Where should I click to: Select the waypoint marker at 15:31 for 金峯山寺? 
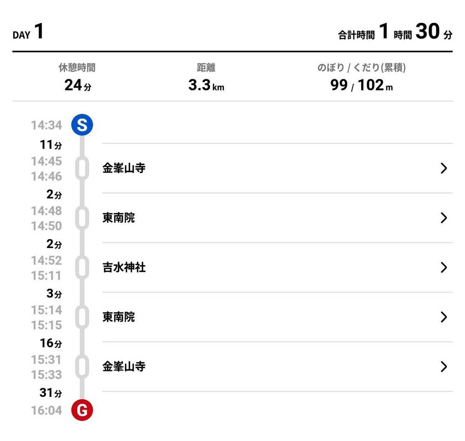[x=82, y=367]
